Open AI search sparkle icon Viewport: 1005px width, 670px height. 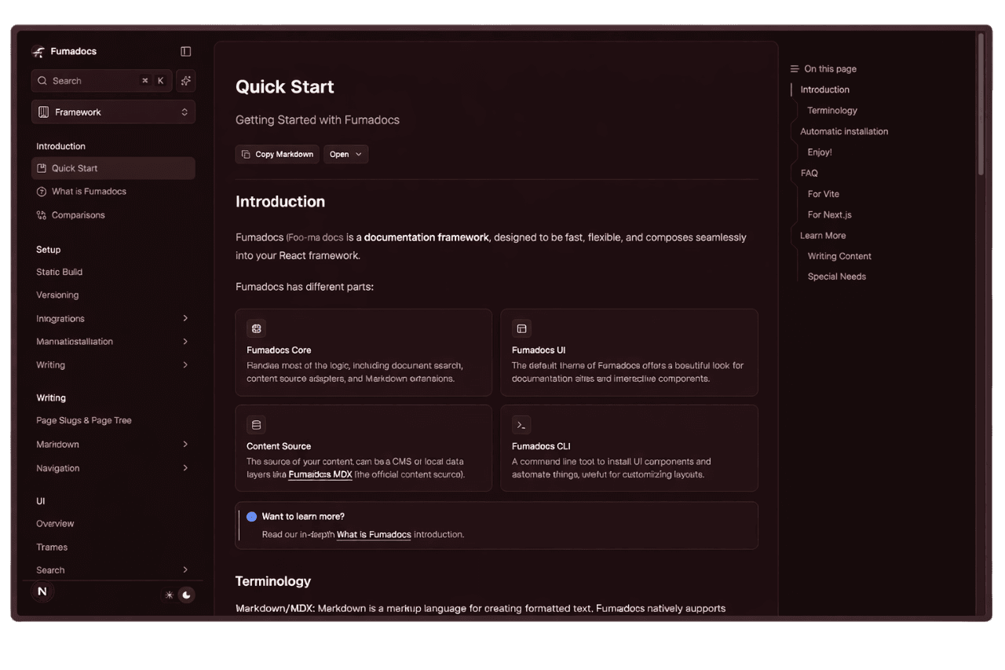click(186, 81)
